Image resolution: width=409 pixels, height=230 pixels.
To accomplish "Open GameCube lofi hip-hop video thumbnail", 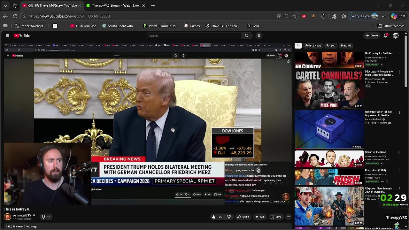I will pyautogui.click(x=329, y=130).
